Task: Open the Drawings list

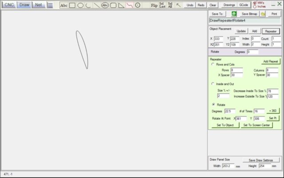Action: (229, 5)
